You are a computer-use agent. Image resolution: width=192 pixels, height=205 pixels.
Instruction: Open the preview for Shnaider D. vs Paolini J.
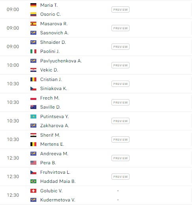pos(120,47)
